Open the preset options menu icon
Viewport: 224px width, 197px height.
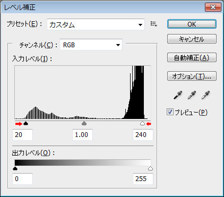(153, 24)
